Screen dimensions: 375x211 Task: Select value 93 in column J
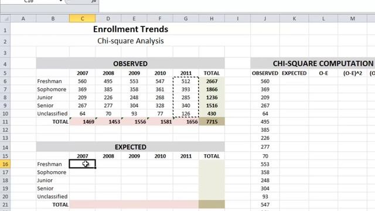(x=265, y=196)
